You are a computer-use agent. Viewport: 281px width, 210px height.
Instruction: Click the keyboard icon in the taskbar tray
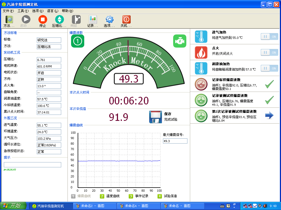point(222,206)
